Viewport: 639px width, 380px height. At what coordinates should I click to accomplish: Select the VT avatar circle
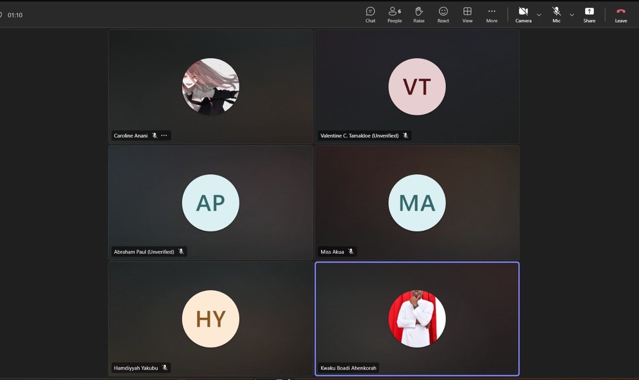click(x=417, y=87)
